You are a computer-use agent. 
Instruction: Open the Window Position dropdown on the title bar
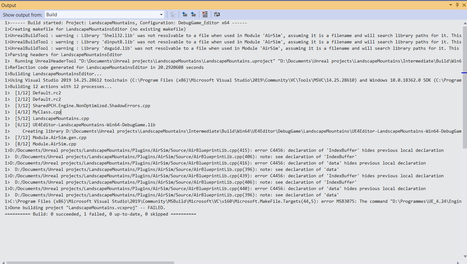tap(450, 5)
